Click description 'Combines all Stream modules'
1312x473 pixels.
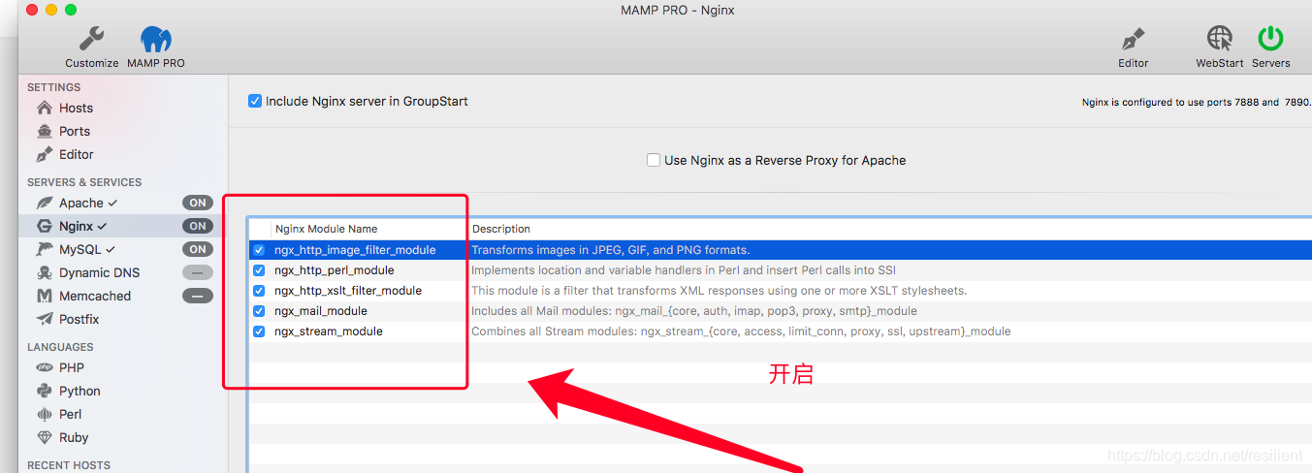pyautogui.click(x=741, y=331)
